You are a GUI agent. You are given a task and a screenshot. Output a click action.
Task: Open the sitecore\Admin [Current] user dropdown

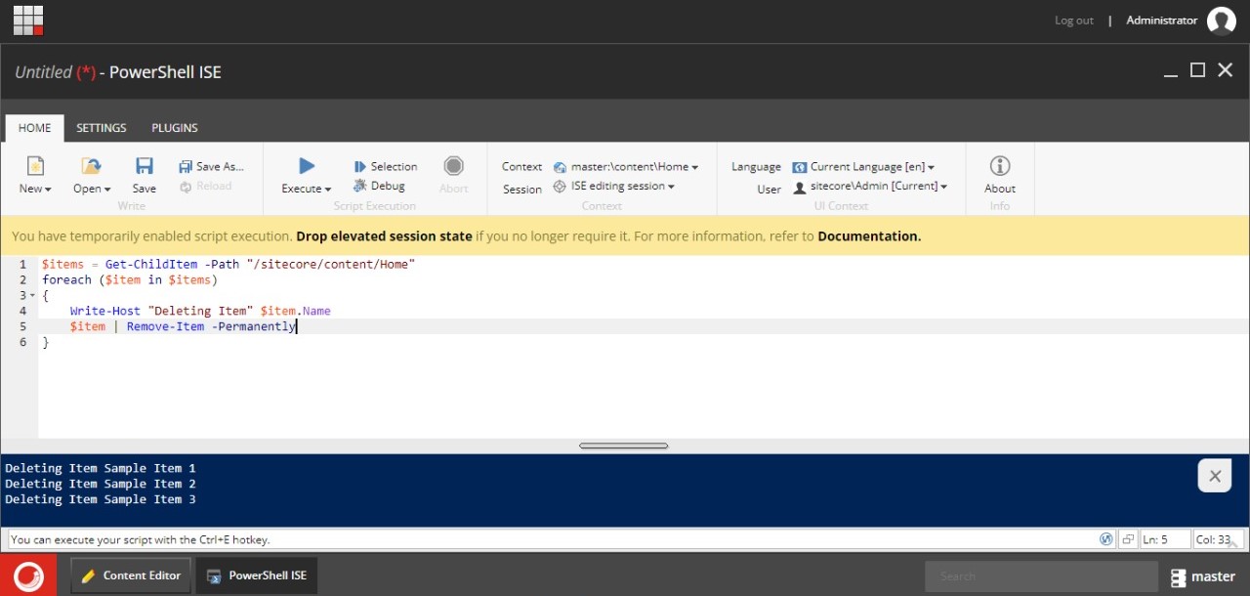tap(870, 186)
